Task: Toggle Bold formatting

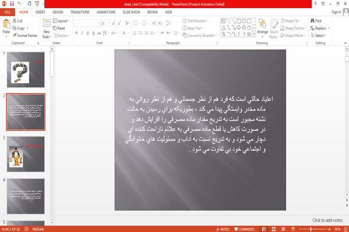Action: click(x=76, y=33)
